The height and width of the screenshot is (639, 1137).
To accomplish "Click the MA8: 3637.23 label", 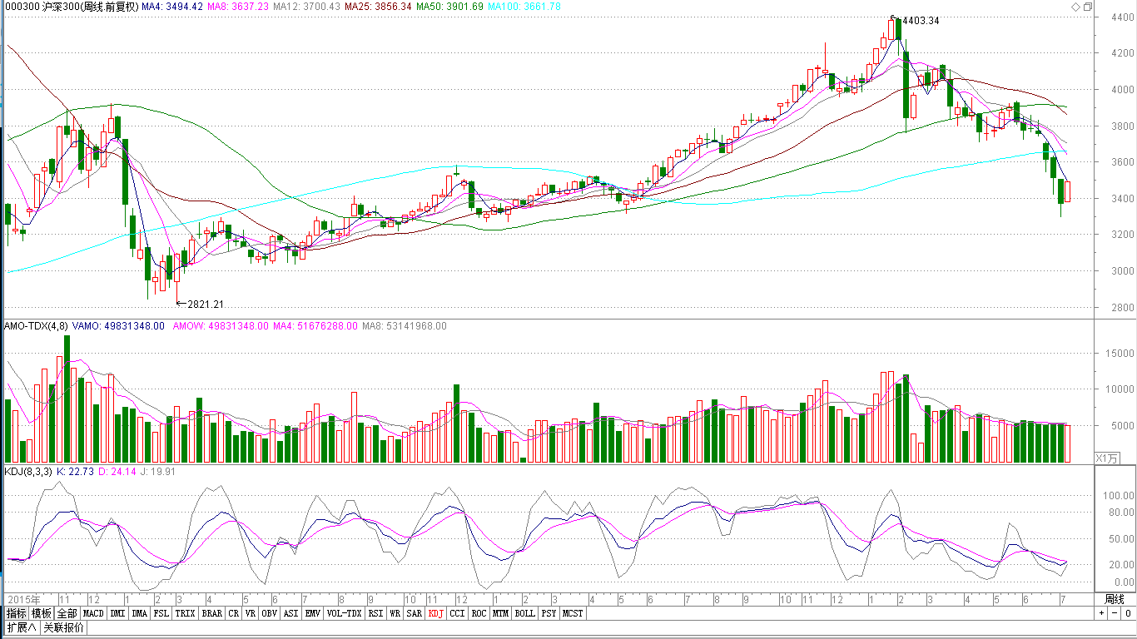I will click(x=237, y=7).
